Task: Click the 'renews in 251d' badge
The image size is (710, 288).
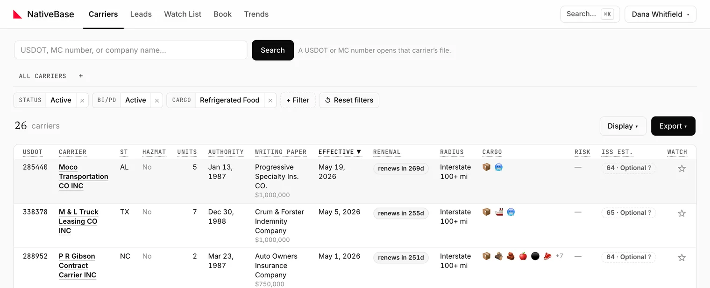Action: (401, 258)
